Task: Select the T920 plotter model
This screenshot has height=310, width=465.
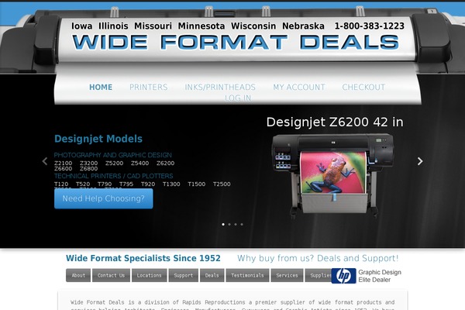Action: pos(148,184)
